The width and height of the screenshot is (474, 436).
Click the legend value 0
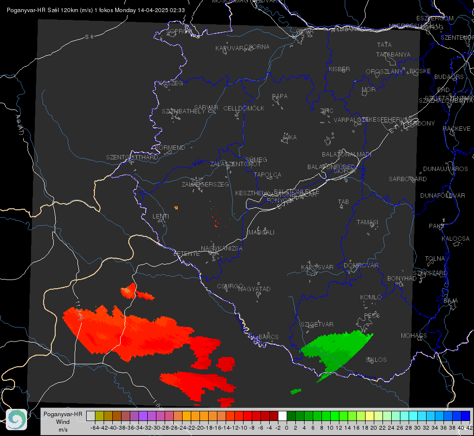[x=287, y=428]
